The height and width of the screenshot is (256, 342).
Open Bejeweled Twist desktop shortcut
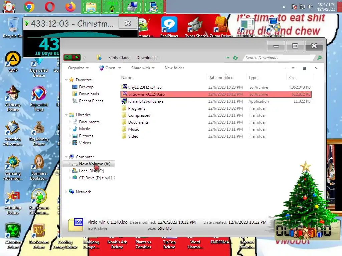point(39,99)
